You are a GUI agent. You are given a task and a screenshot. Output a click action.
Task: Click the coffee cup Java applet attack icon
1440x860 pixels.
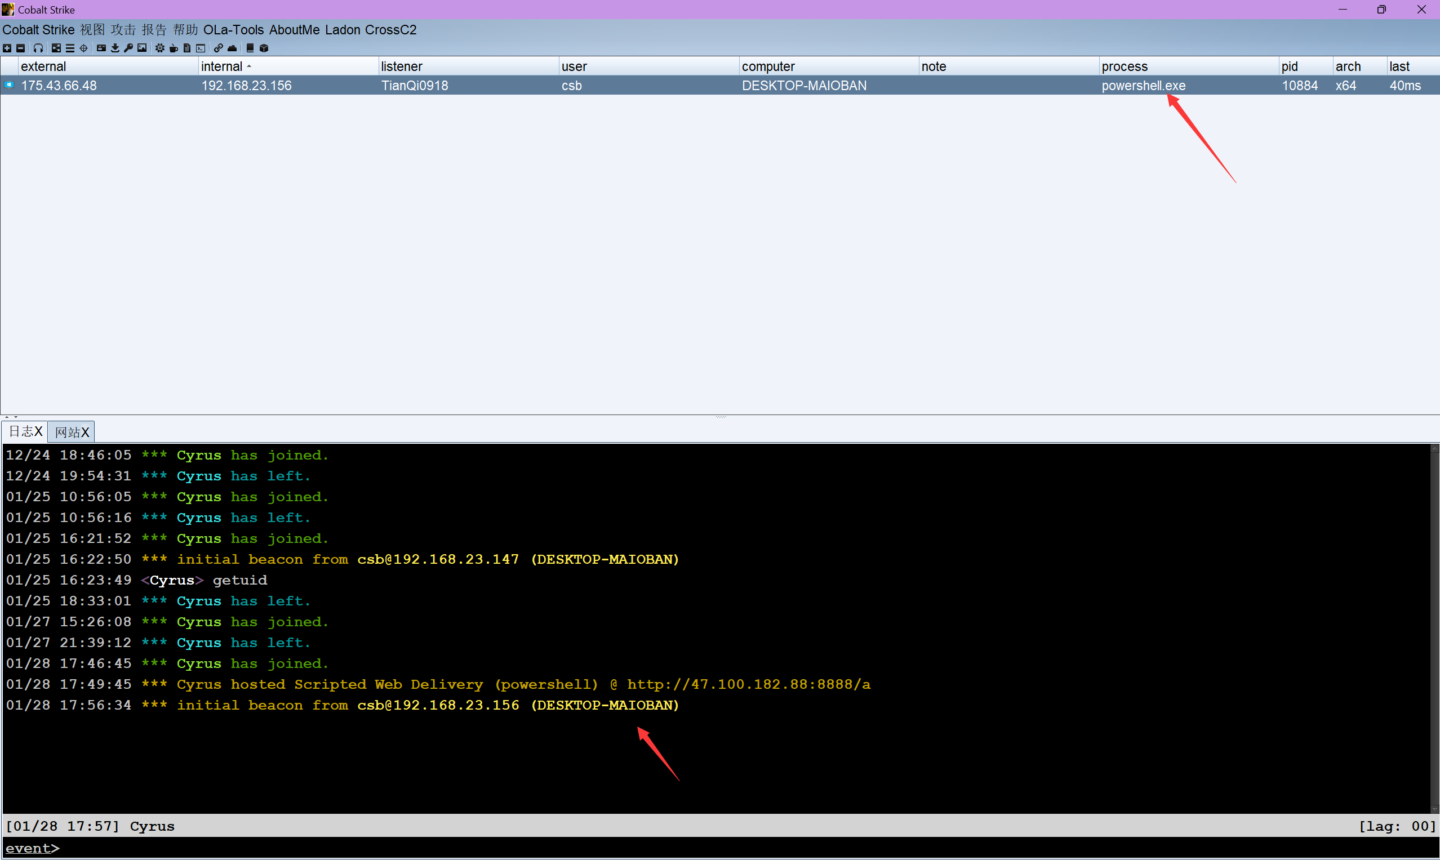click(x=174, y=48)
